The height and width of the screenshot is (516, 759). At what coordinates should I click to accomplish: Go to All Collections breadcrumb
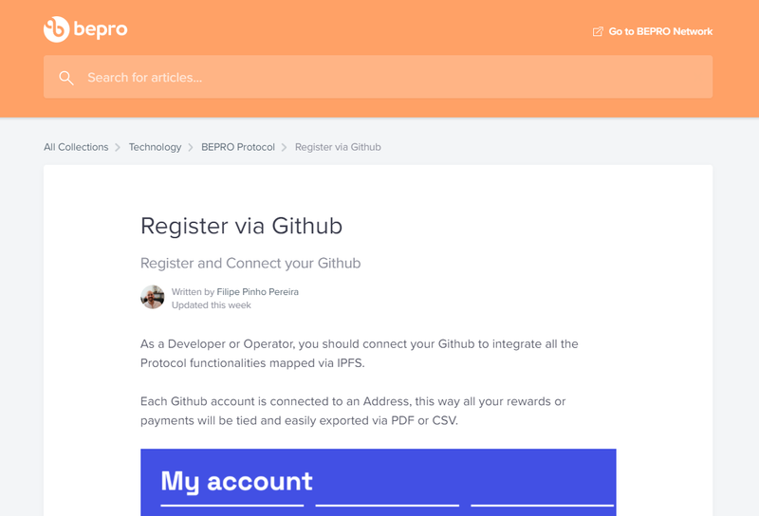[x=76, y=147]
